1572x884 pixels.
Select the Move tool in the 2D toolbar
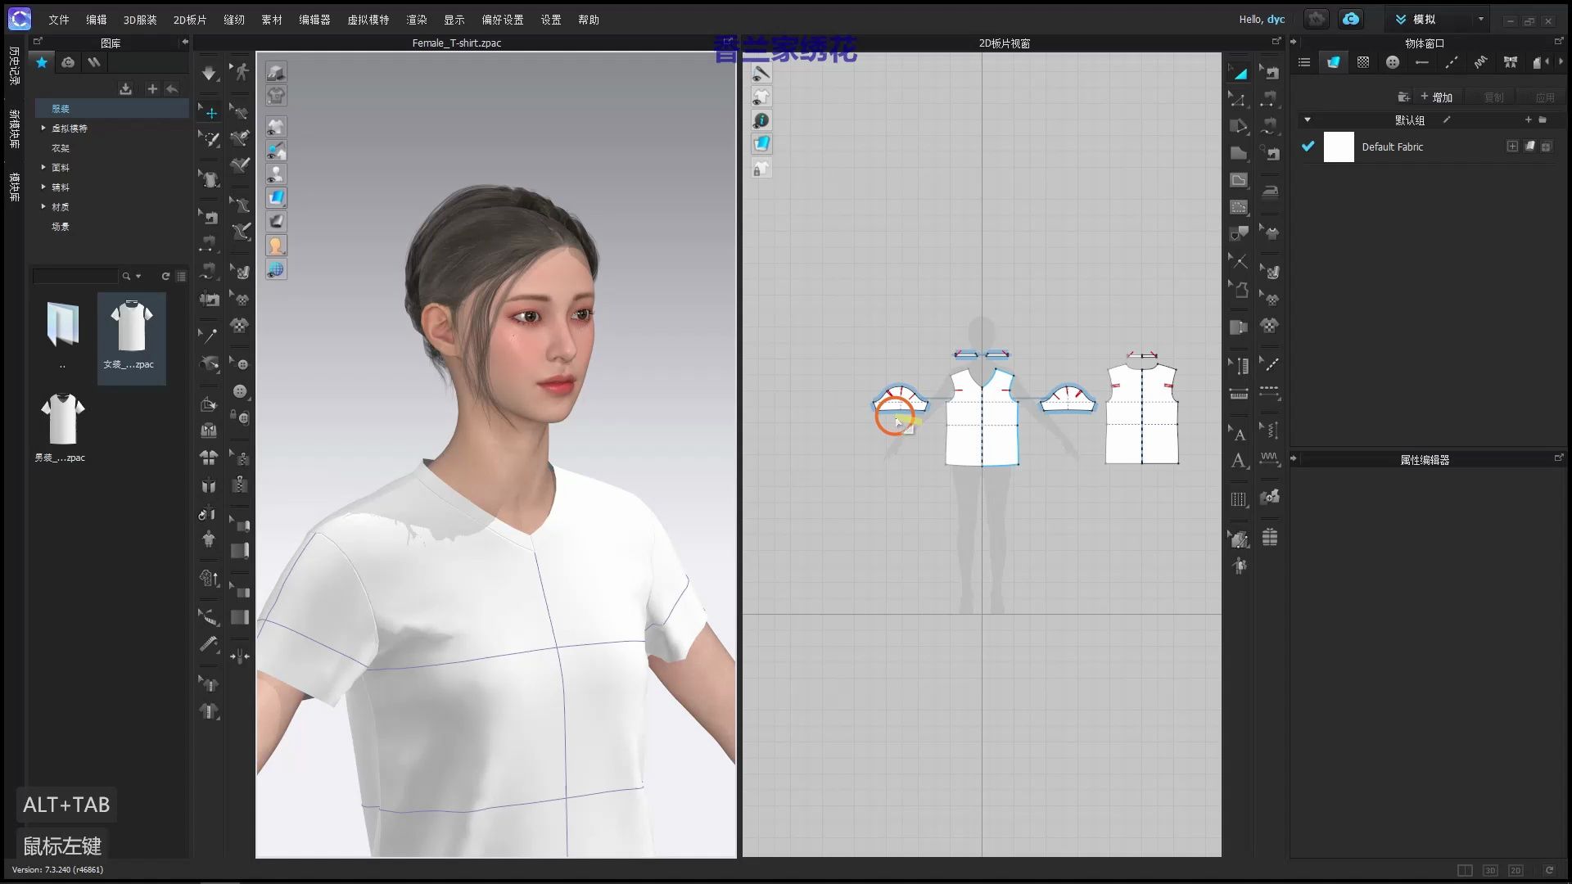(1239, 71)
